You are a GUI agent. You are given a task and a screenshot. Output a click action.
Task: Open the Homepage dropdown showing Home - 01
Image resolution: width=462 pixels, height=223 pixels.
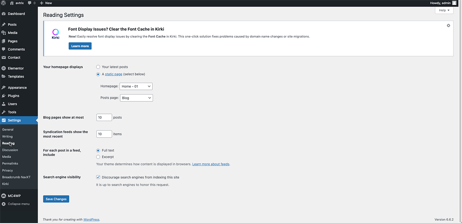(x=136, y=87)
